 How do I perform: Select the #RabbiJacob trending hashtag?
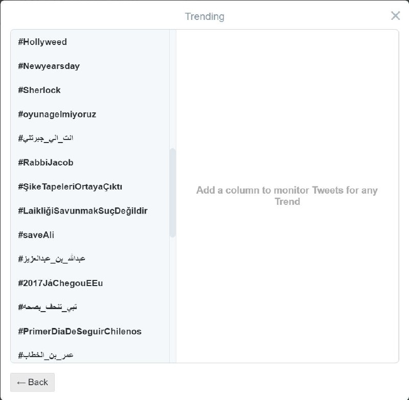tap(47, 162)
